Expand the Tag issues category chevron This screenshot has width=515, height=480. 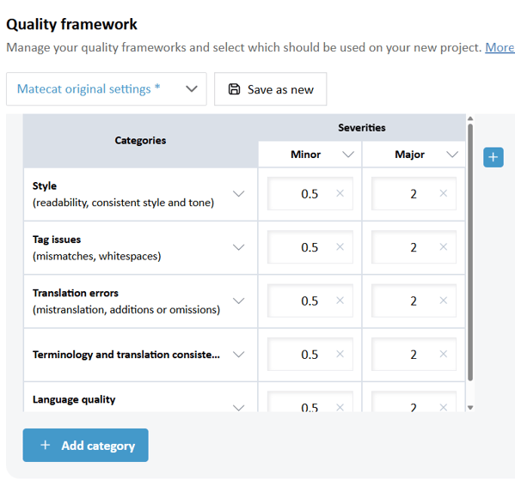tap(239, 247)
